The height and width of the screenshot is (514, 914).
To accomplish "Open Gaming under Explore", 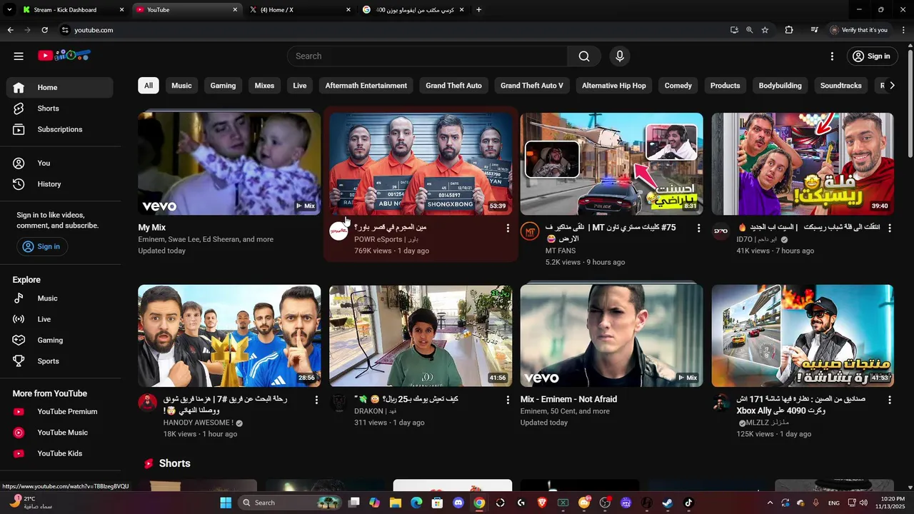I will coord(60,340).
